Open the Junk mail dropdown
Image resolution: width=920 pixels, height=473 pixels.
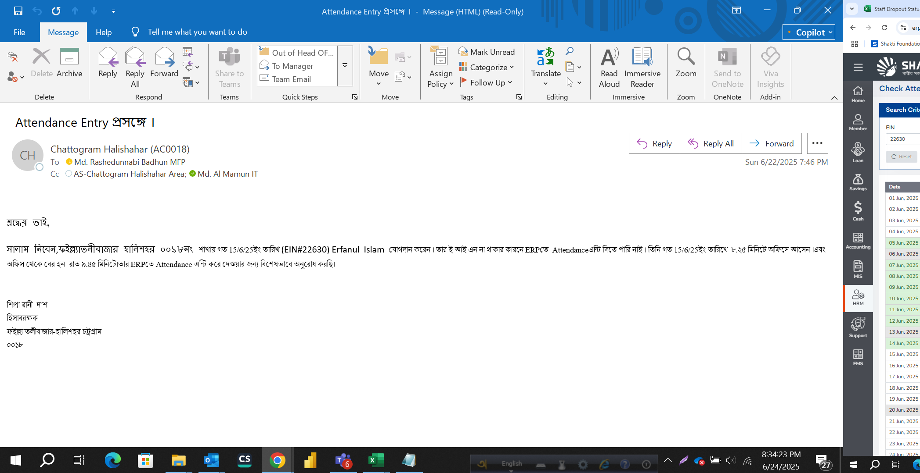coord(15,77)
